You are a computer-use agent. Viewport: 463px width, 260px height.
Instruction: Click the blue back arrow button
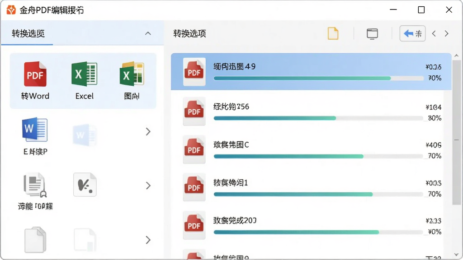click(x=412, y=33)
